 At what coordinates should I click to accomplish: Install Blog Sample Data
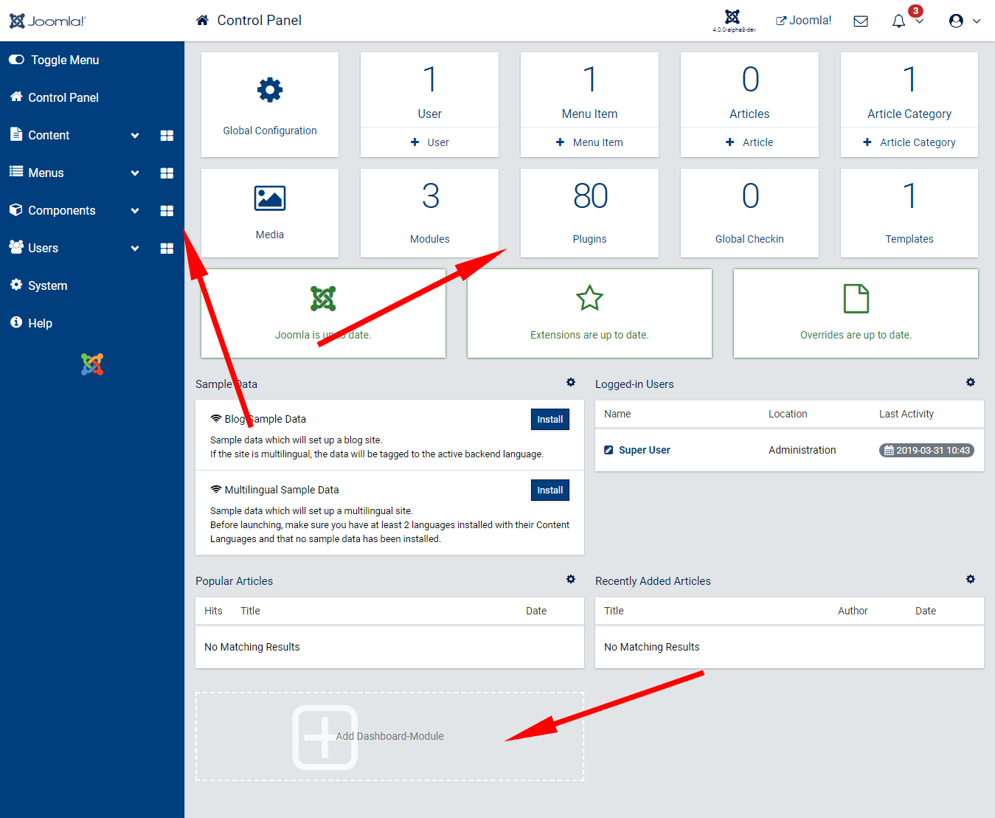pyautogui.click(x=550, y=419)
